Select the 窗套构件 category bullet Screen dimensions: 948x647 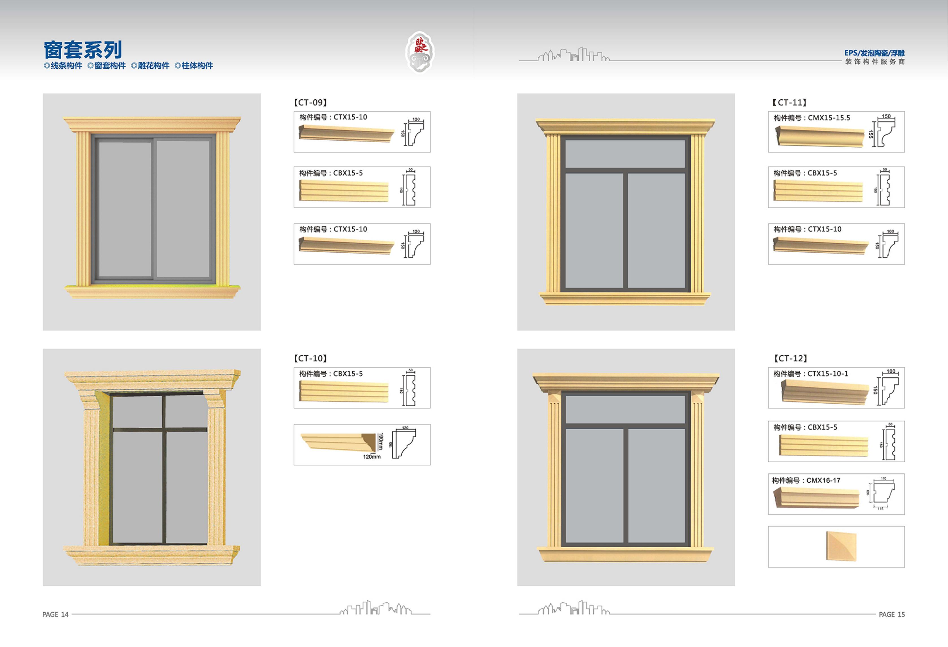107,65
